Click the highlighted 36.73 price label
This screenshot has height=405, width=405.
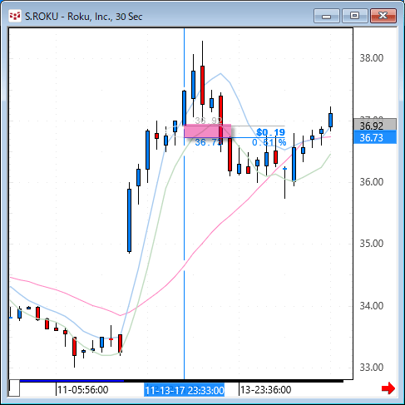click(375, 137)
